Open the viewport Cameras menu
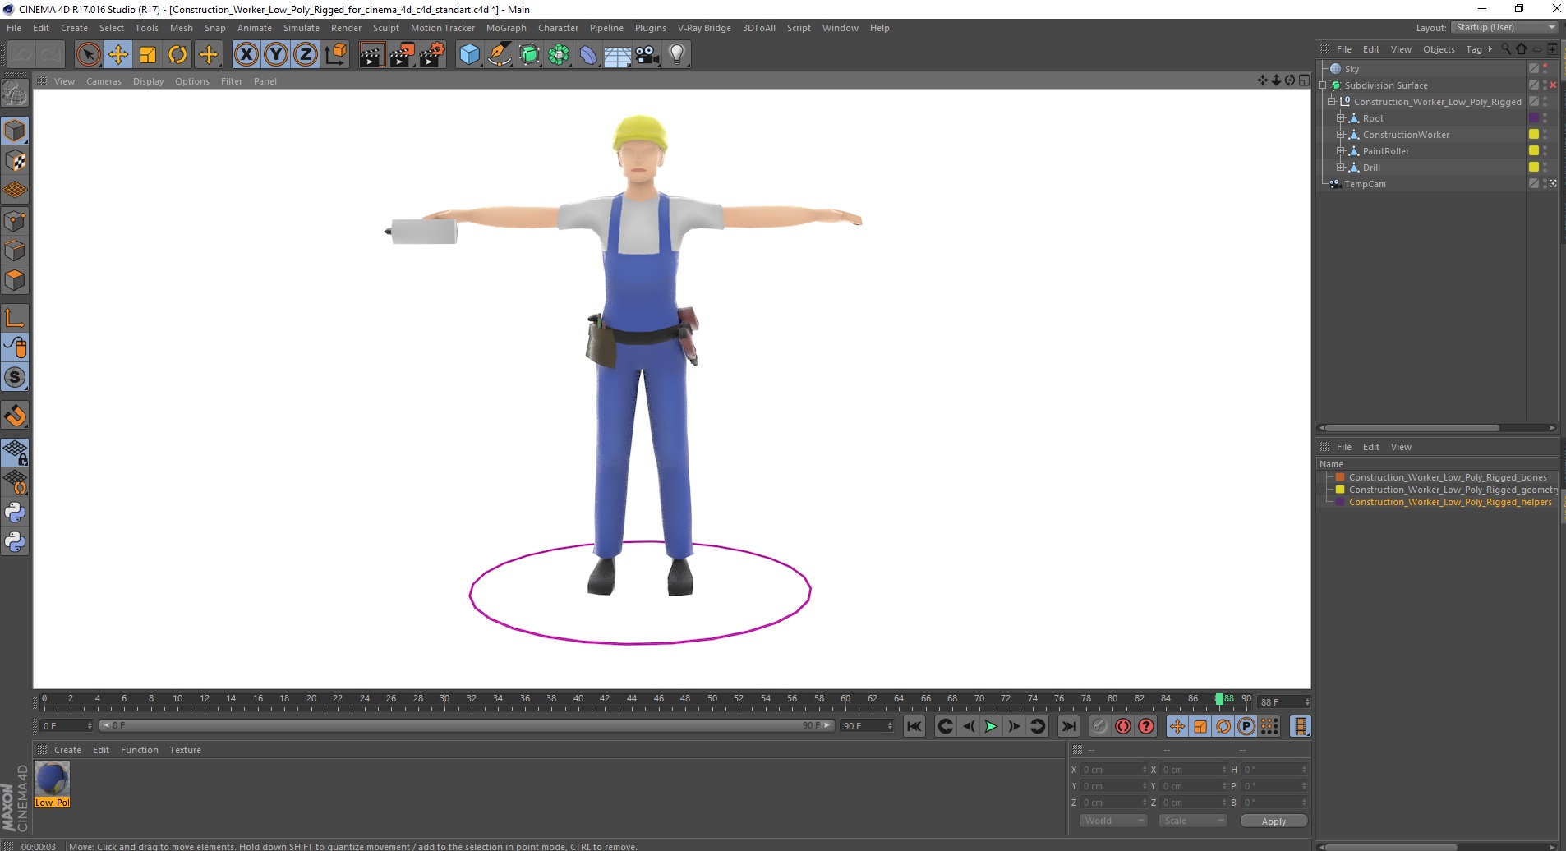The height and width of the screenshot is (851, 1566). click(x=104, y=81)
